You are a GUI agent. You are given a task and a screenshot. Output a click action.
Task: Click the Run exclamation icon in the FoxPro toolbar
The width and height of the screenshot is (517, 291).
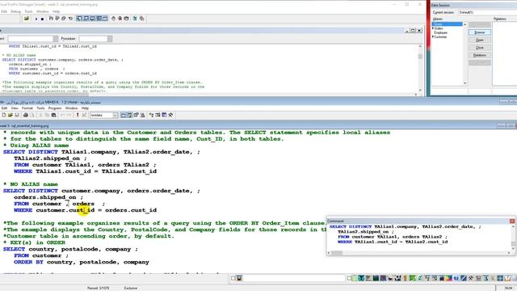coord(78,115)
